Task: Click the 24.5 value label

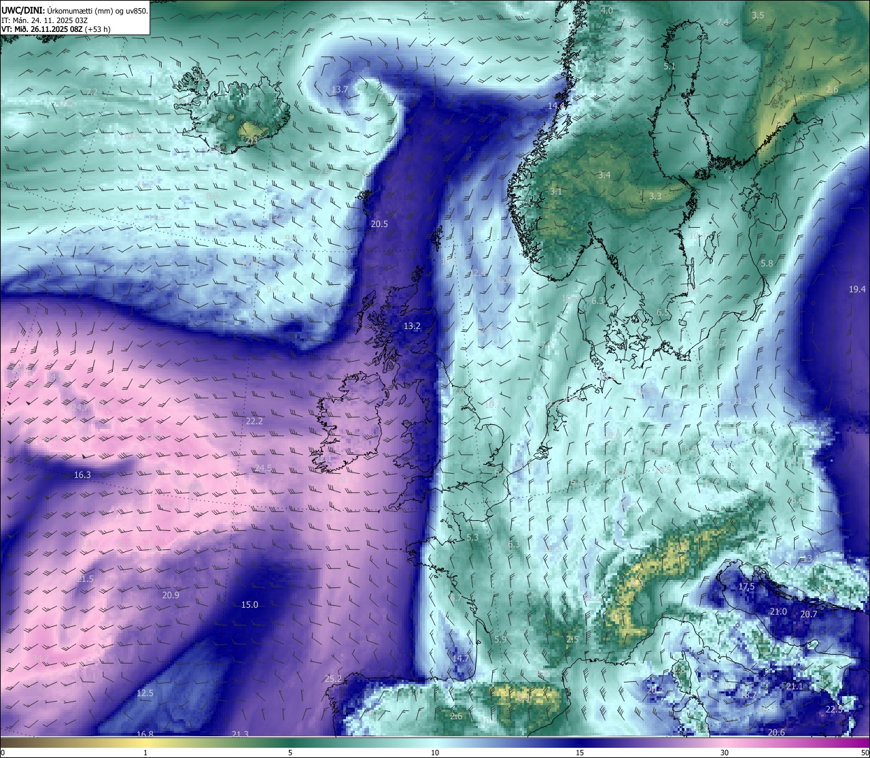Action: click(x=264, y=468)
